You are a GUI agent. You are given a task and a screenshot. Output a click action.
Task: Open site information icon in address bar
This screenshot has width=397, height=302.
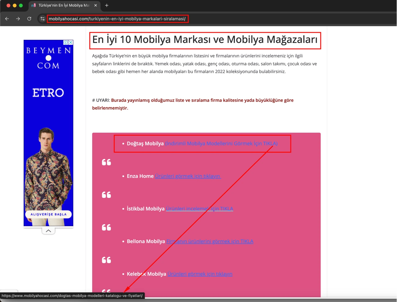(x=43, y=19)
